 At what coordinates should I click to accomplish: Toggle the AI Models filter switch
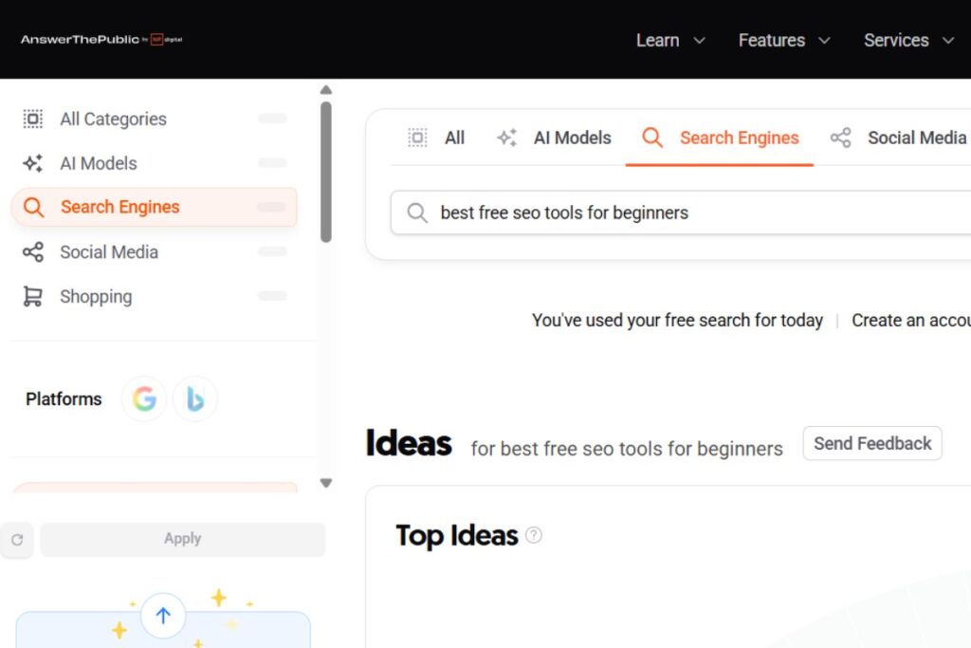[272, 163]
